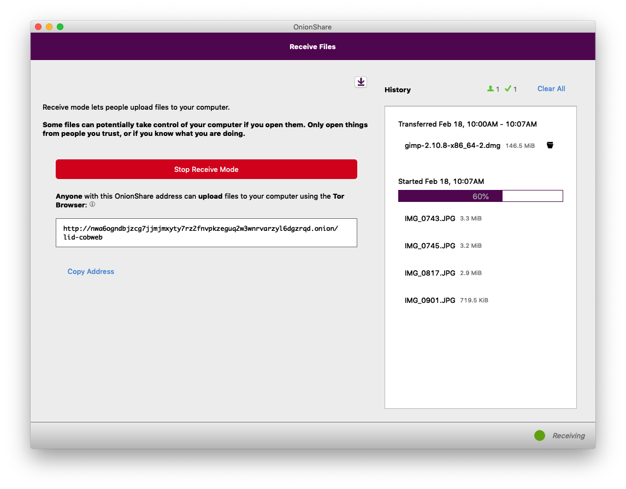
Task: Select IMG_0743.JPG in the upload list
Action: (430, 218)
